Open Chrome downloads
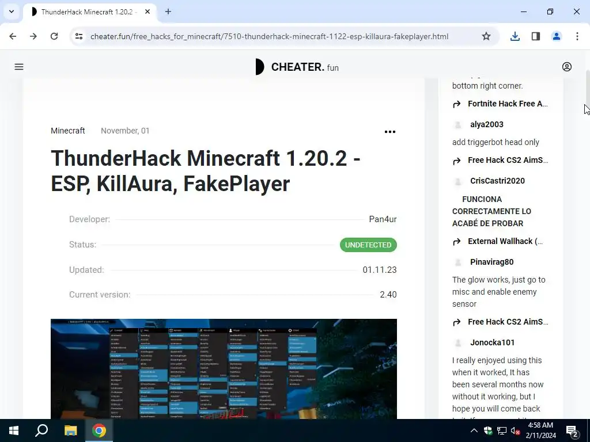 [515, 36]
